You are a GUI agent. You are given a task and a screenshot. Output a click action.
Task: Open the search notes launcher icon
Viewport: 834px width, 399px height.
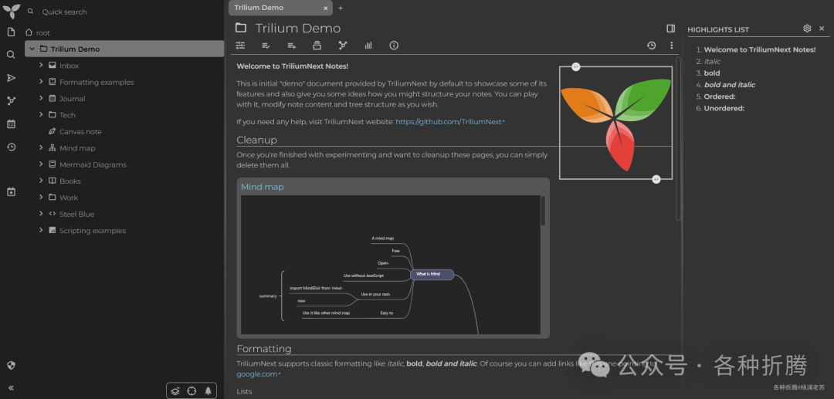11,55
